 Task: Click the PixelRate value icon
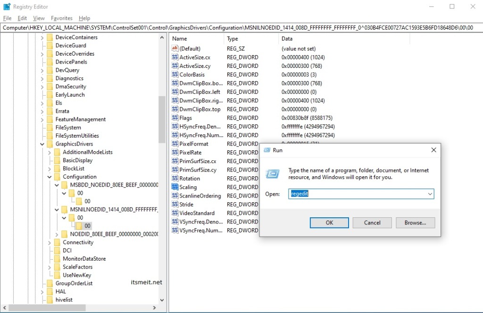pyautogui.click(x=175, y=152)
